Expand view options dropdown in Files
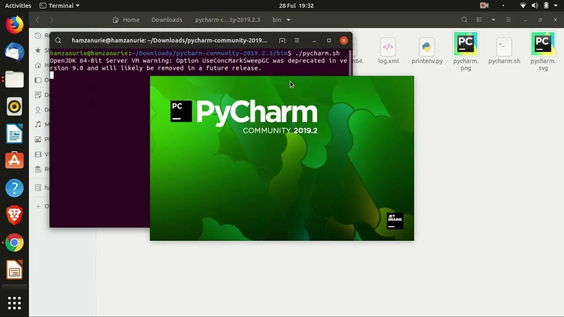The width and height of the screenshot is (564, 317). [x=493, y=20]
